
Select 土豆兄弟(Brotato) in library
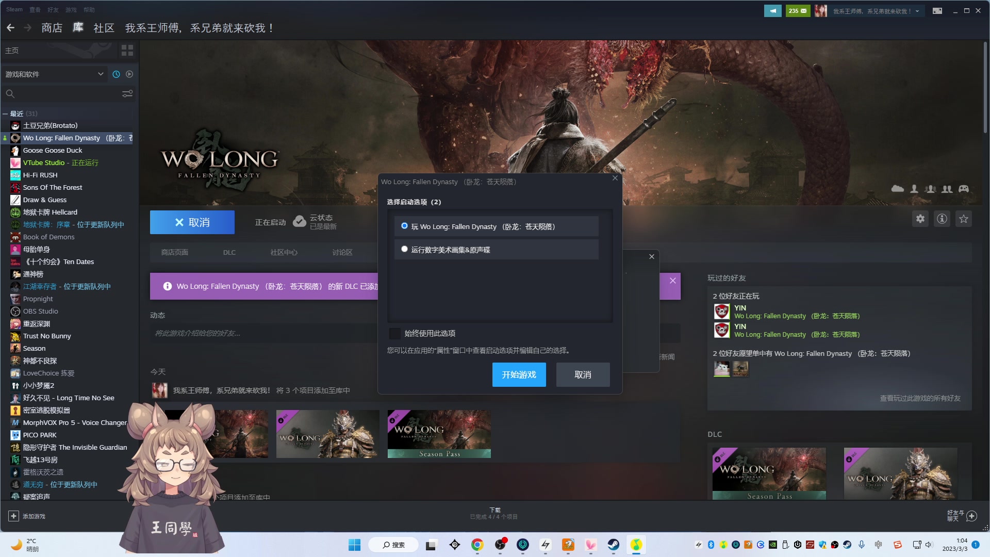pos(50,126)
